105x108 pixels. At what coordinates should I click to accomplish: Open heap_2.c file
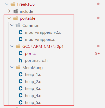(x=33, y=82)
